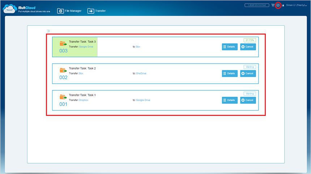The image size is (311, 174).
Task: Select the task number 002
Action: tap(63, 78)
